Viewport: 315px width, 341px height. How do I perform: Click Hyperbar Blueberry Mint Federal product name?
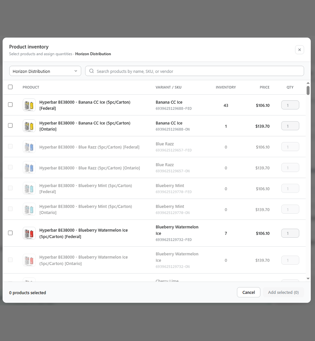coord(86,188)
